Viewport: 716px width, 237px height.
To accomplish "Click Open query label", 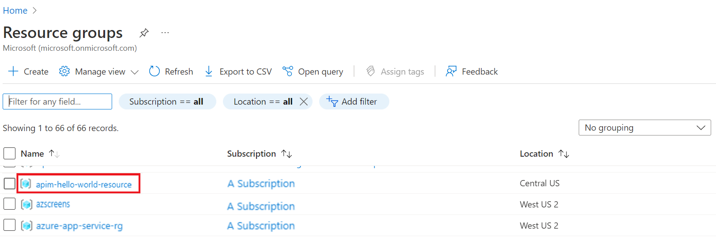I will click(x=320, y=71).
